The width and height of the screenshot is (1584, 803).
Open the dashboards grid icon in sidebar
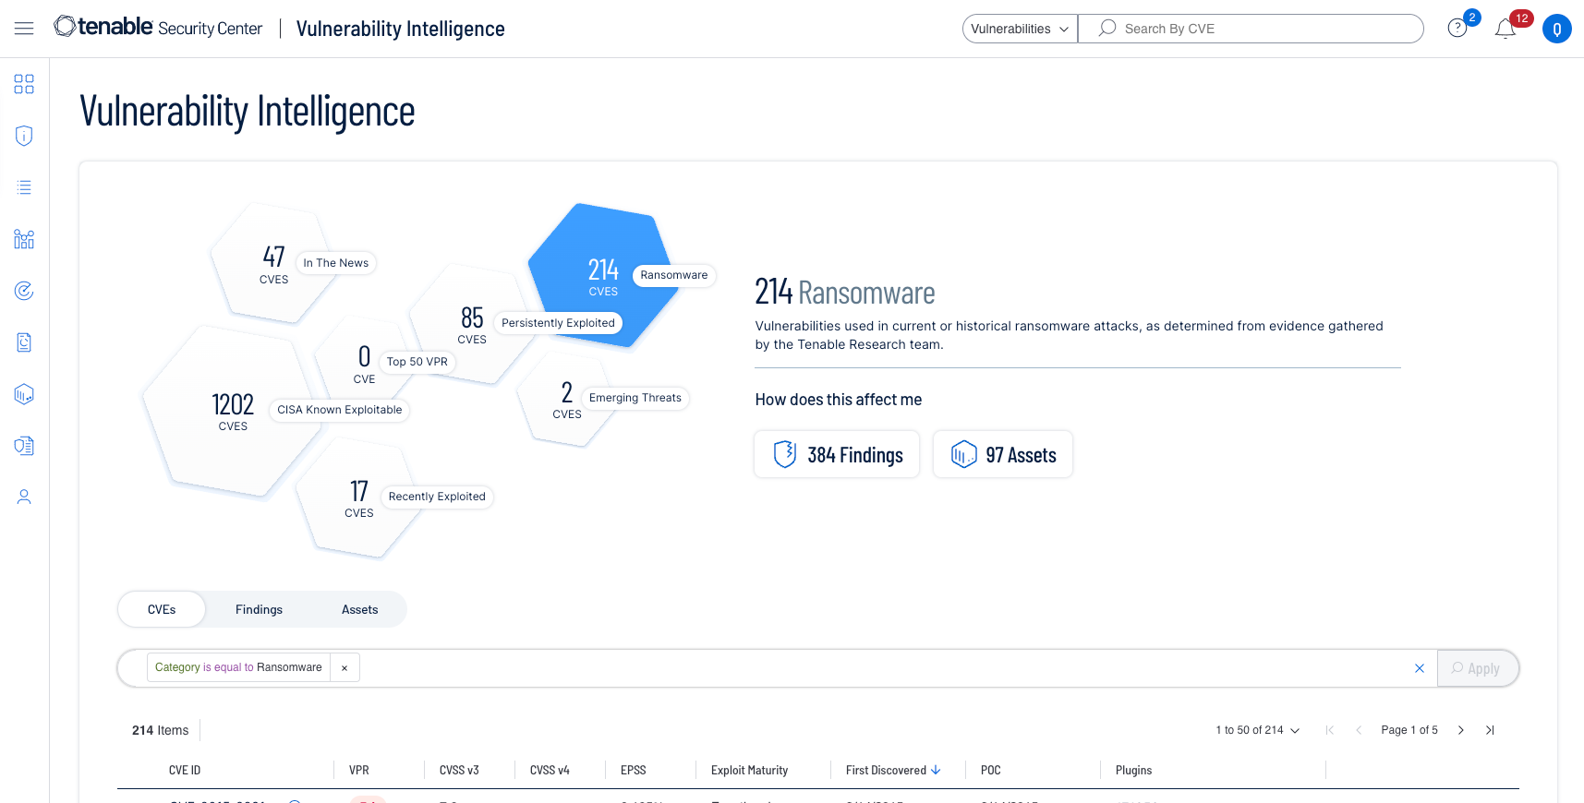tap(24, 84)
